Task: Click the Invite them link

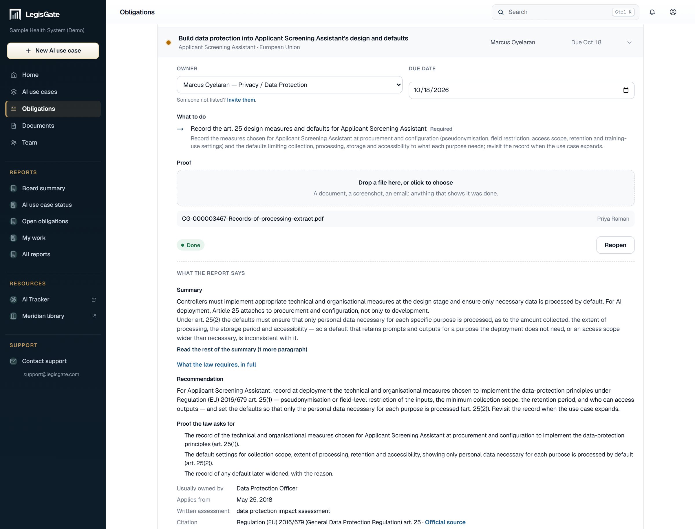Action: pyautogui.click(x=241, y=100)
